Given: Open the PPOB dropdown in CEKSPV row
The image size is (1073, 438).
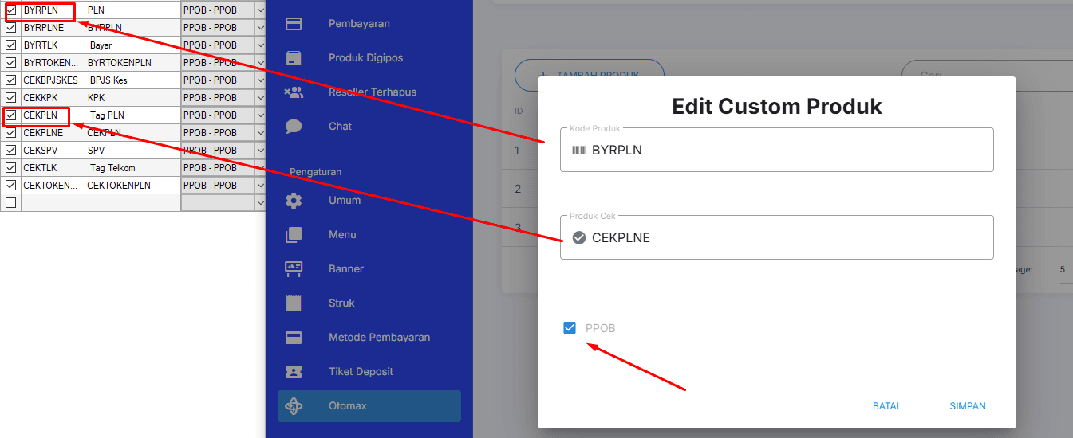Looking at the screenshot, I should (260, 151).
